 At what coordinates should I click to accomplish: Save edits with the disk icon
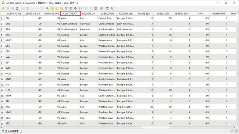click(x=13, y=9)
